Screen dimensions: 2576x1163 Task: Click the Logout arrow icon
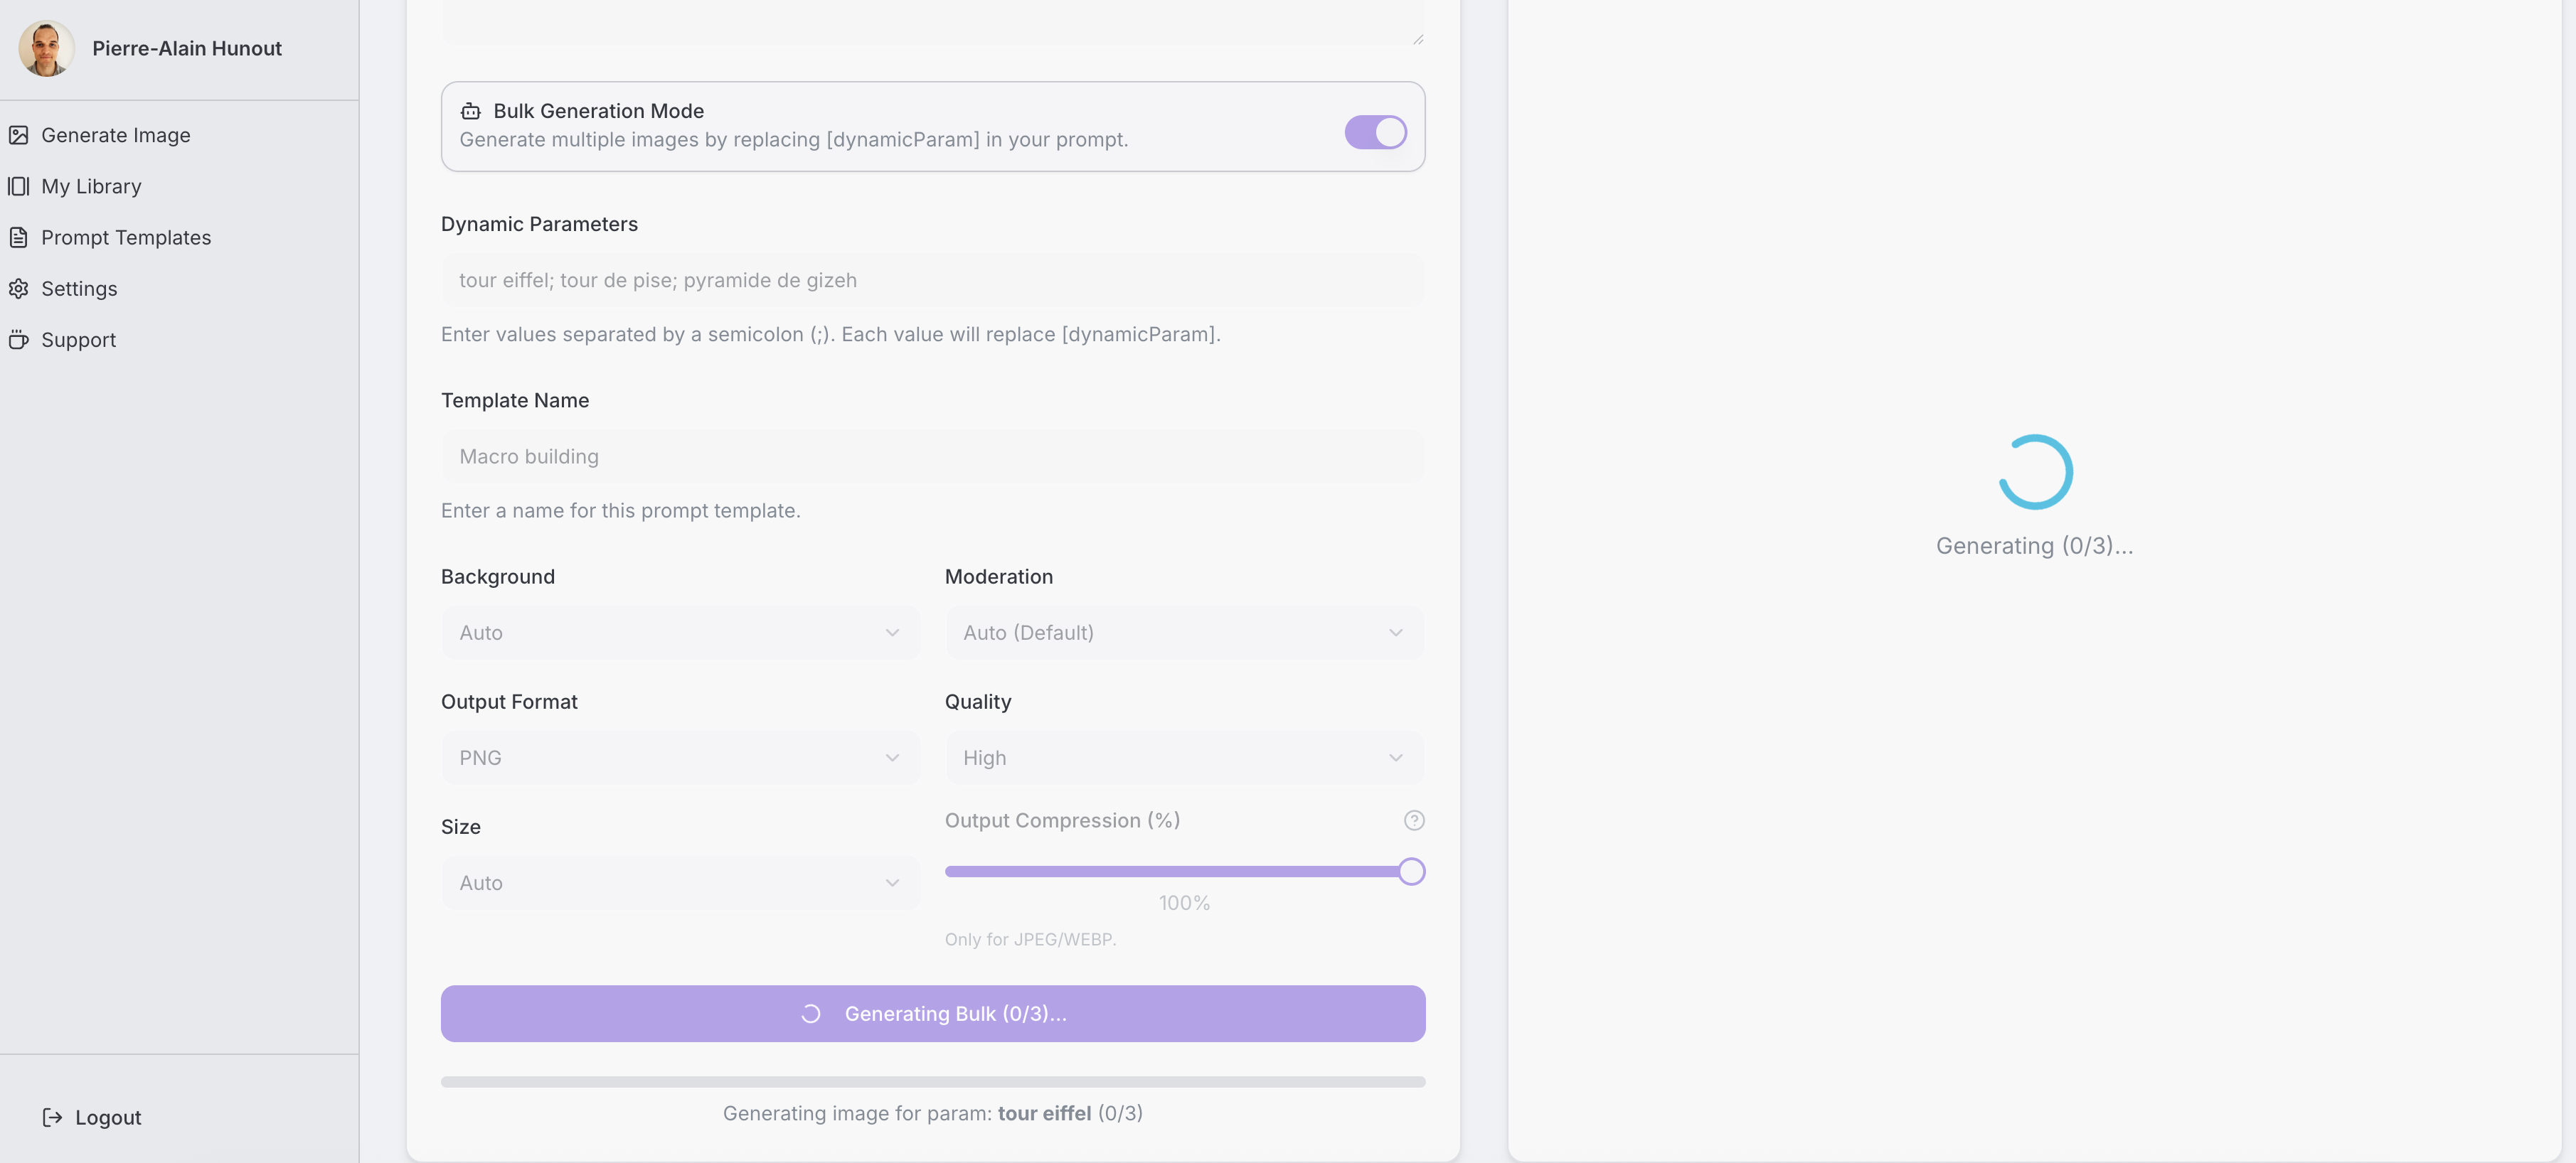[52, 1117]
